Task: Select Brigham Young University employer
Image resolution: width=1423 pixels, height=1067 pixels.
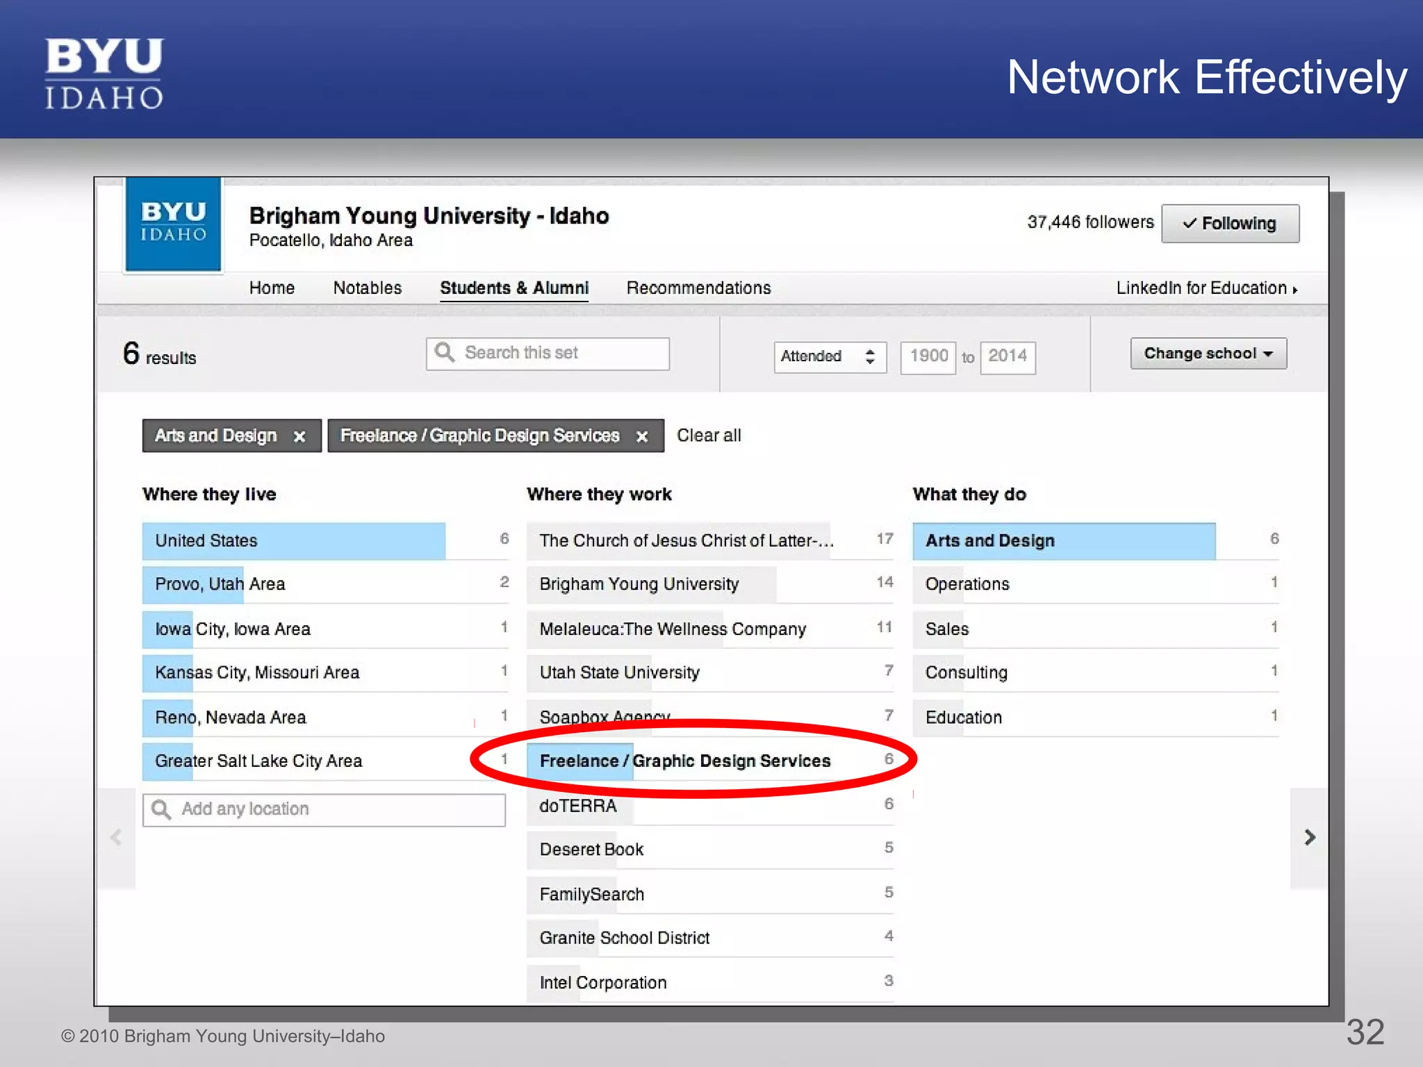Action: click(x=710, y=584)
